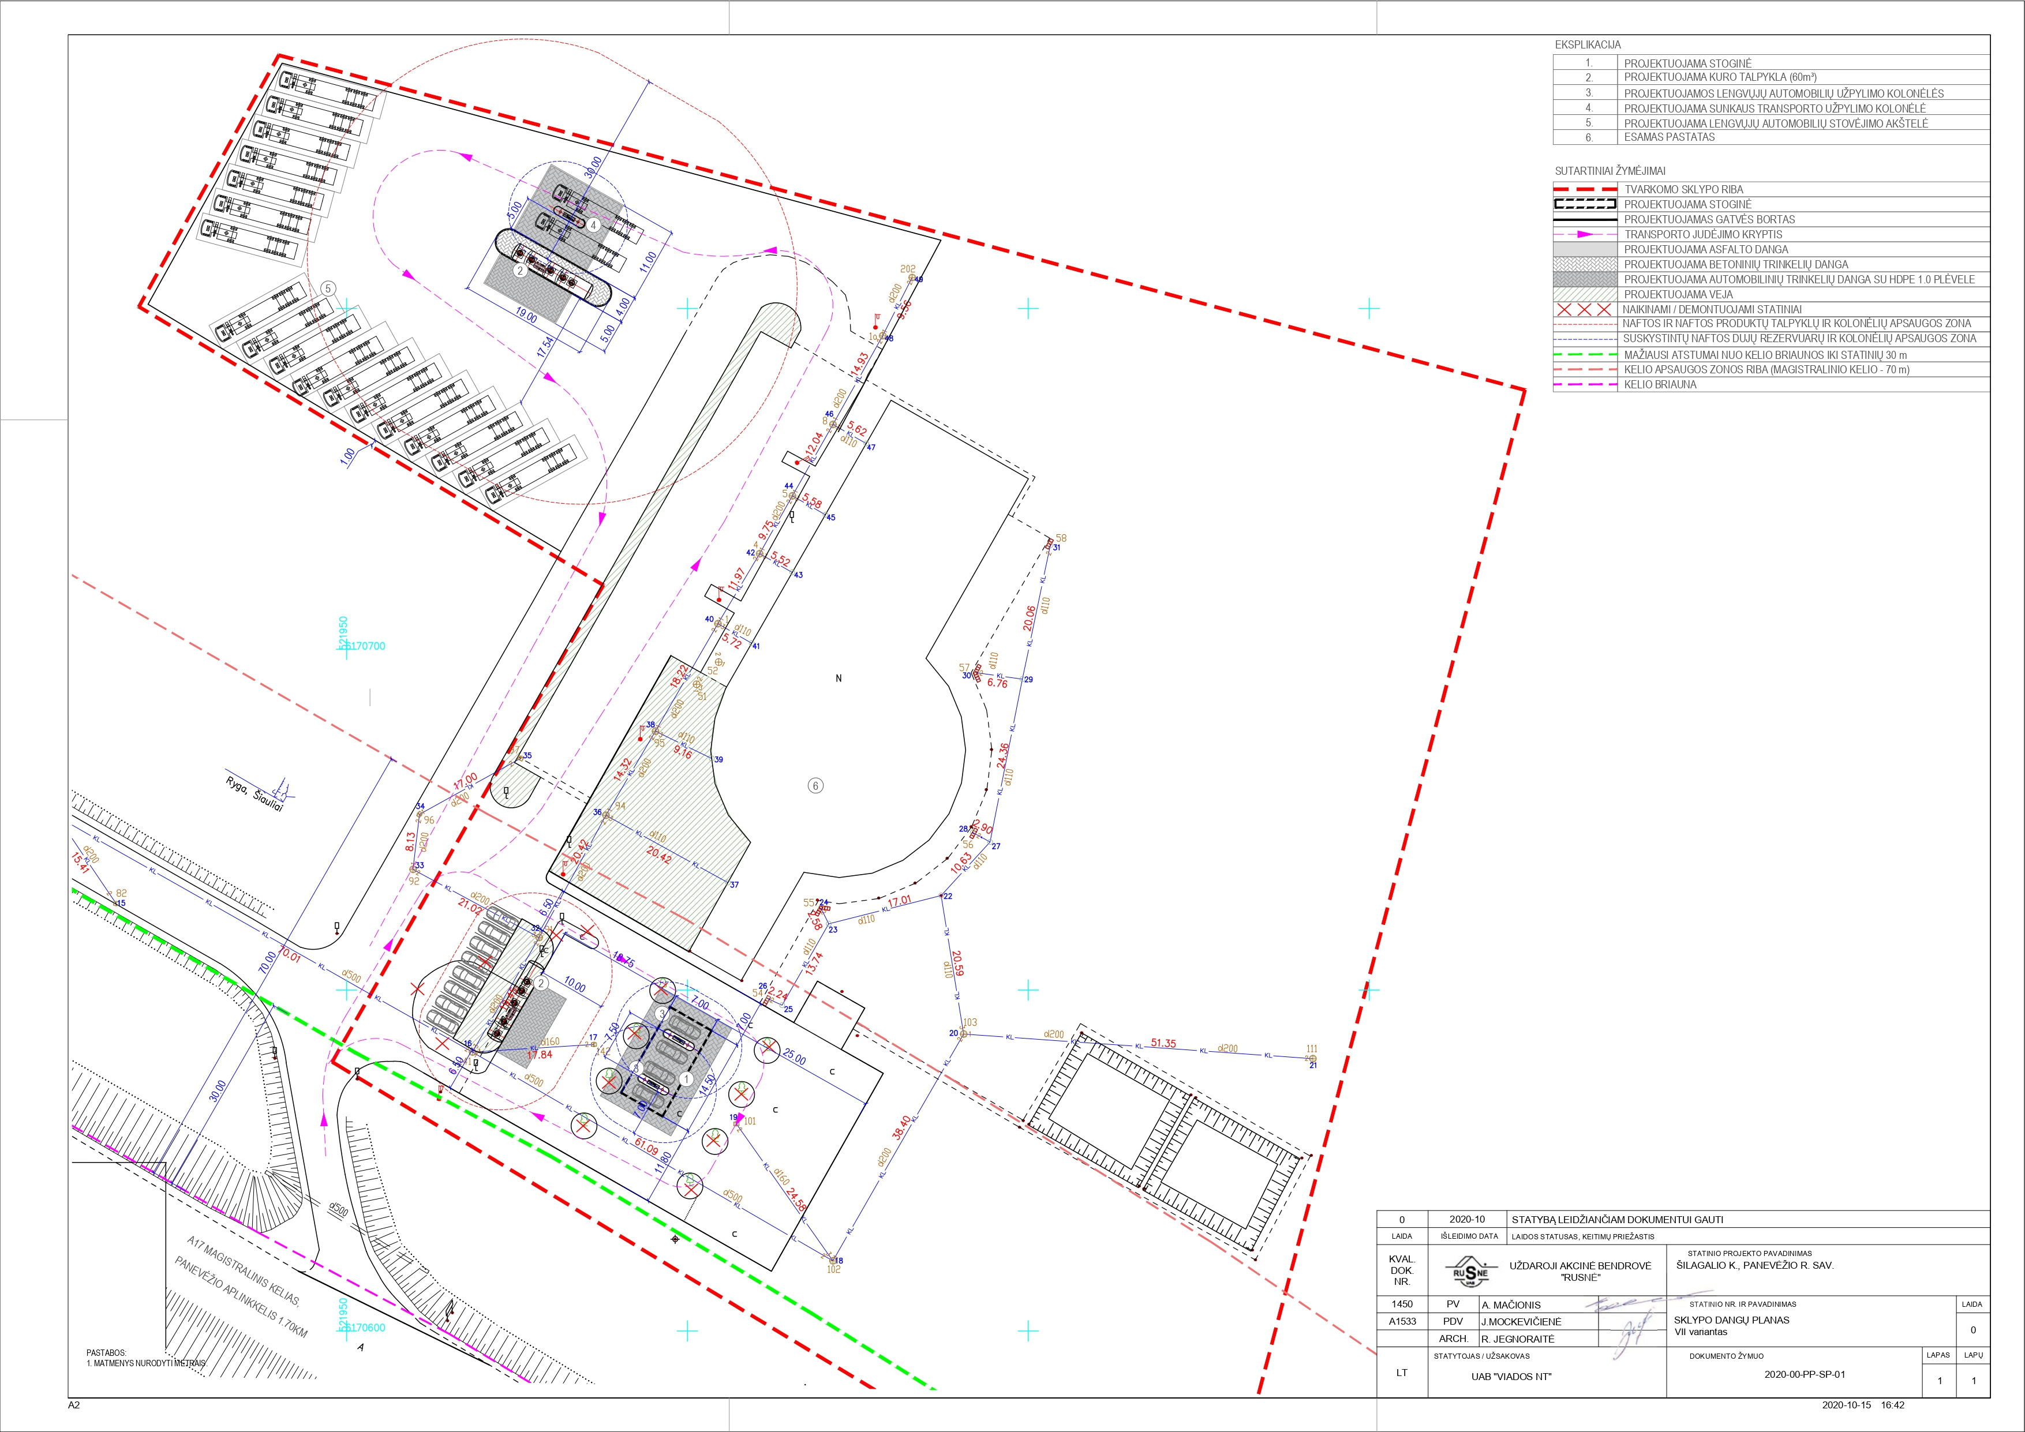Click the 'Ryga, Šiauliai' direction label
The width and height of the screenshot is (2025, 1432).
pyautogui.click(x=255, y=793)
